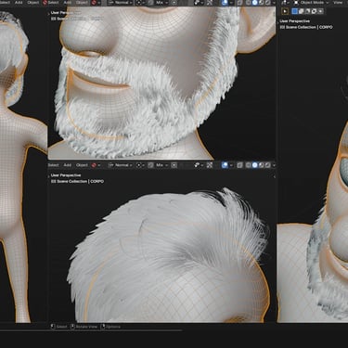The width and height of the screenshot is (348, 348).
Task: Toggle overlays button in upper beard viewport header
Action: [225, 3]
